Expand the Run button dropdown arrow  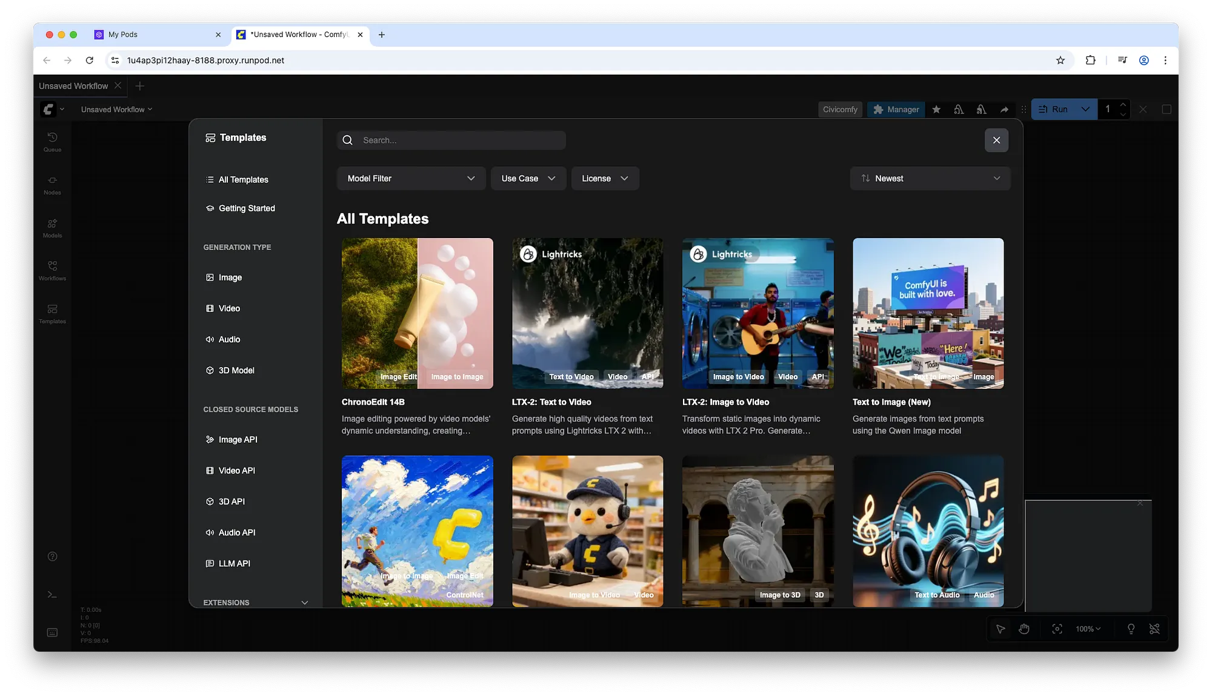pos(1085,109)
